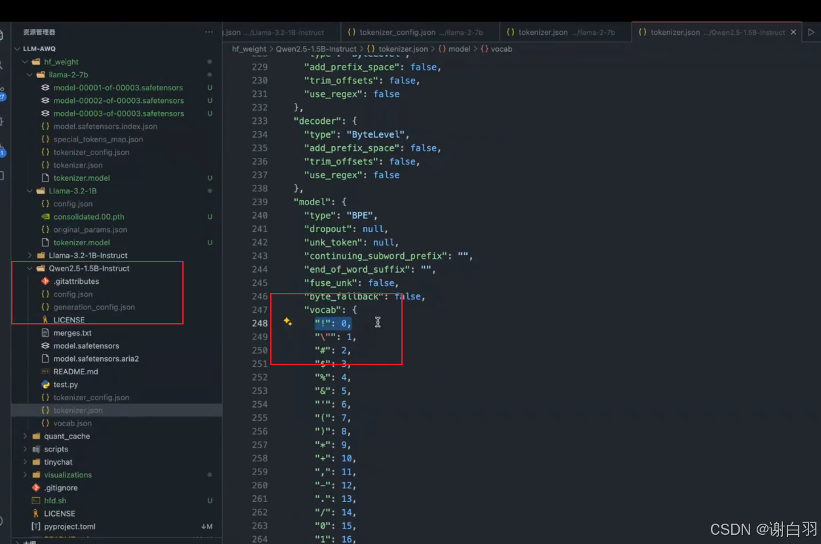The width and height of the screenshot is (821, 544).
Task: Click the icon beside pyproject.toml
Action: coord(36,527)
